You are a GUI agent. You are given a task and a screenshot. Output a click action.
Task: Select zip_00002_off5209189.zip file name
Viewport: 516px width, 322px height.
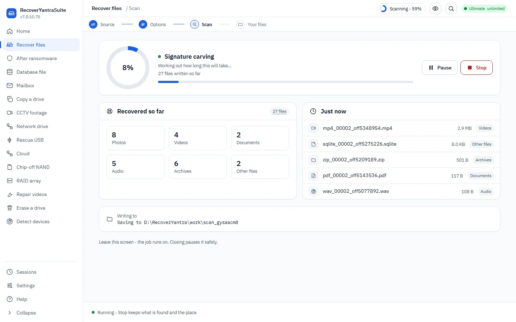point(354,160)
